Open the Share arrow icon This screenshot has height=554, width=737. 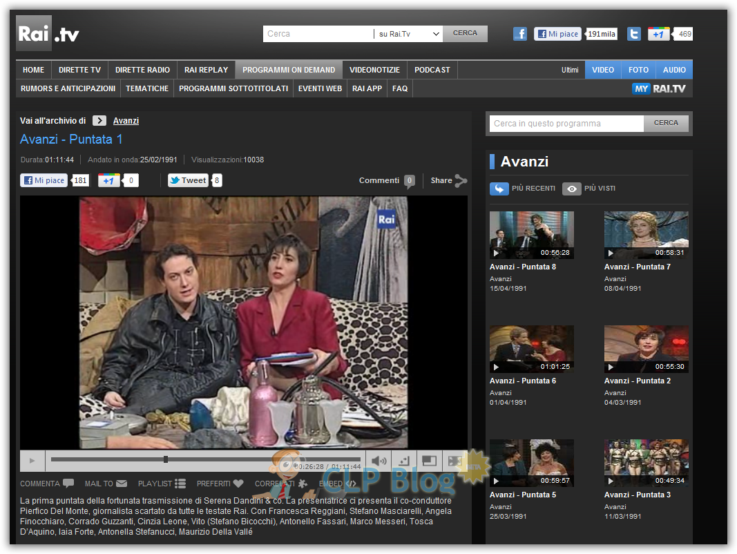pyautogui.click(x=460, y=180)
